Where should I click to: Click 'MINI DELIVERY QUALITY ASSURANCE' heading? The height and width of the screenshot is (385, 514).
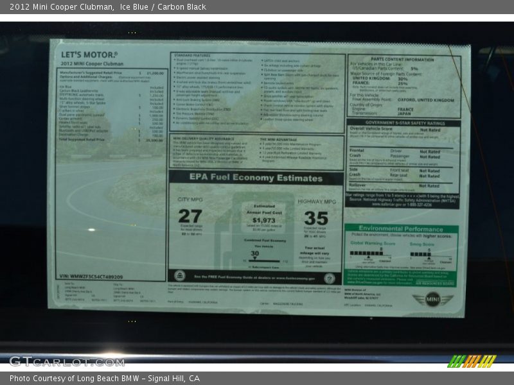pos(204,139)
